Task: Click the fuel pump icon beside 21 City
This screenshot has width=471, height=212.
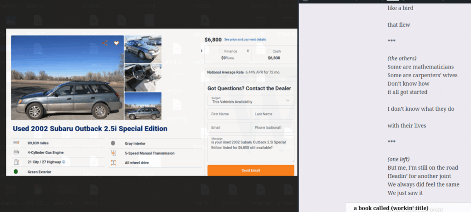Action: 16,162
